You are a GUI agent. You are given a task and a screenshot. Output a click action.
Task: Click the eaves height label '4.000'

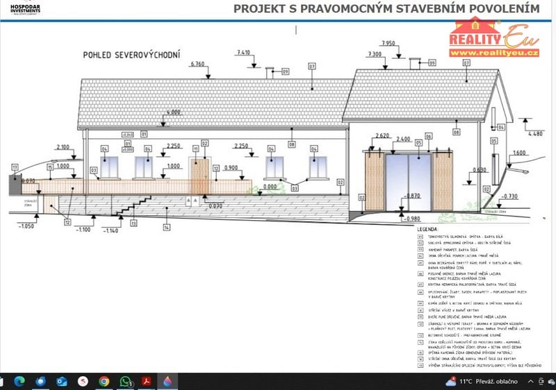point(174,112)
